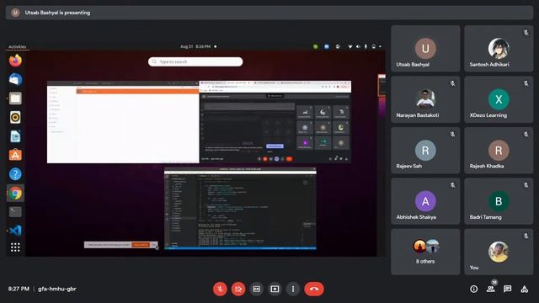Open system menu arrow in Ubuntu top bar
This screenshot has height=303, width=539.
coord(380,47)
